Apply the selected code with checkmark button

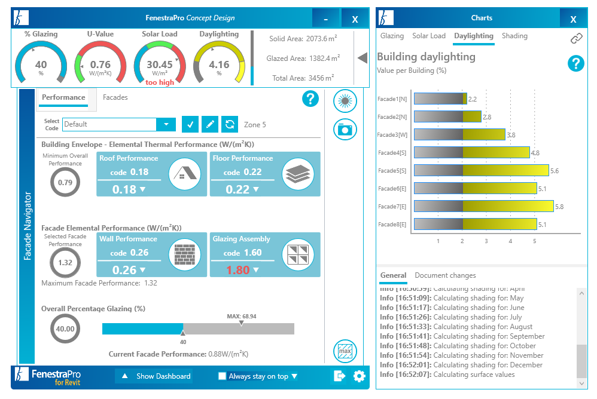tap(190, 124)
